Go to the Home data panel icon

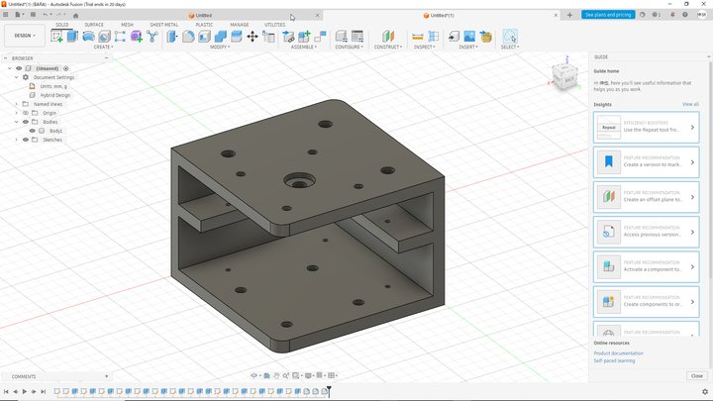click(75, 15)
